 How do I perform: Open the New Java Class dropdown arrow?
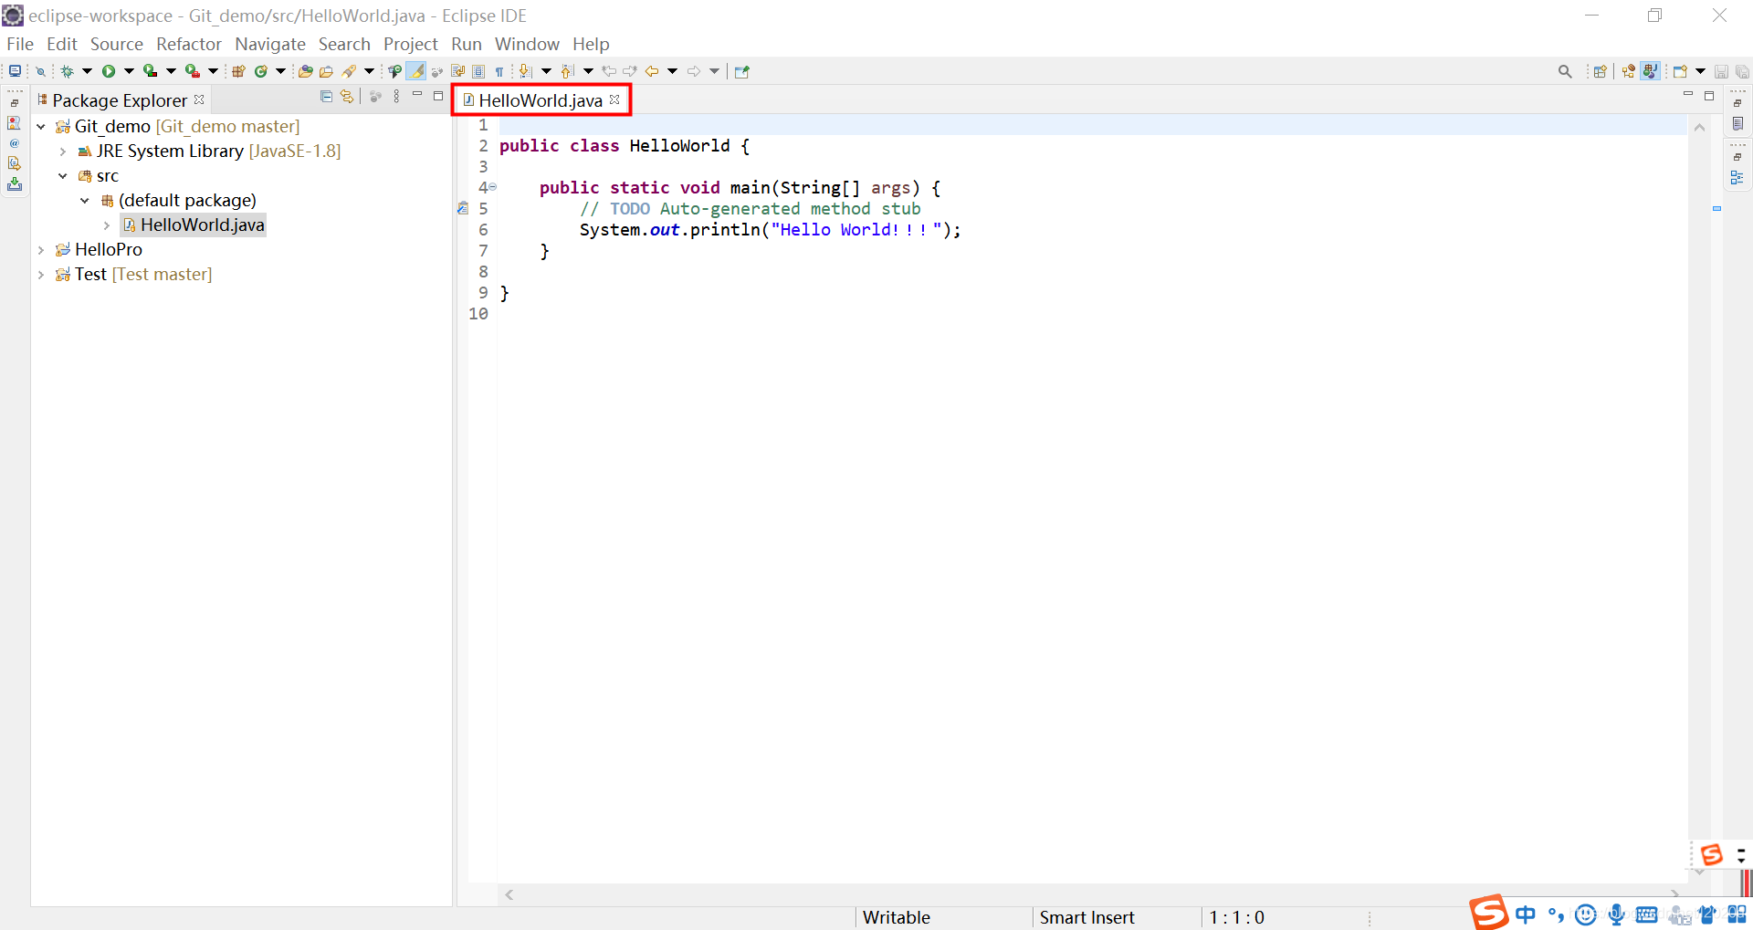(x=280, y=71)
